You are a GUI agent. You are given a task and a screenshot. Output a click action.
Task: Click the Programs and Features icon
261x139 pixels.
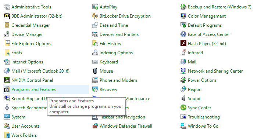pyautogui.click(x=7, y=89)
